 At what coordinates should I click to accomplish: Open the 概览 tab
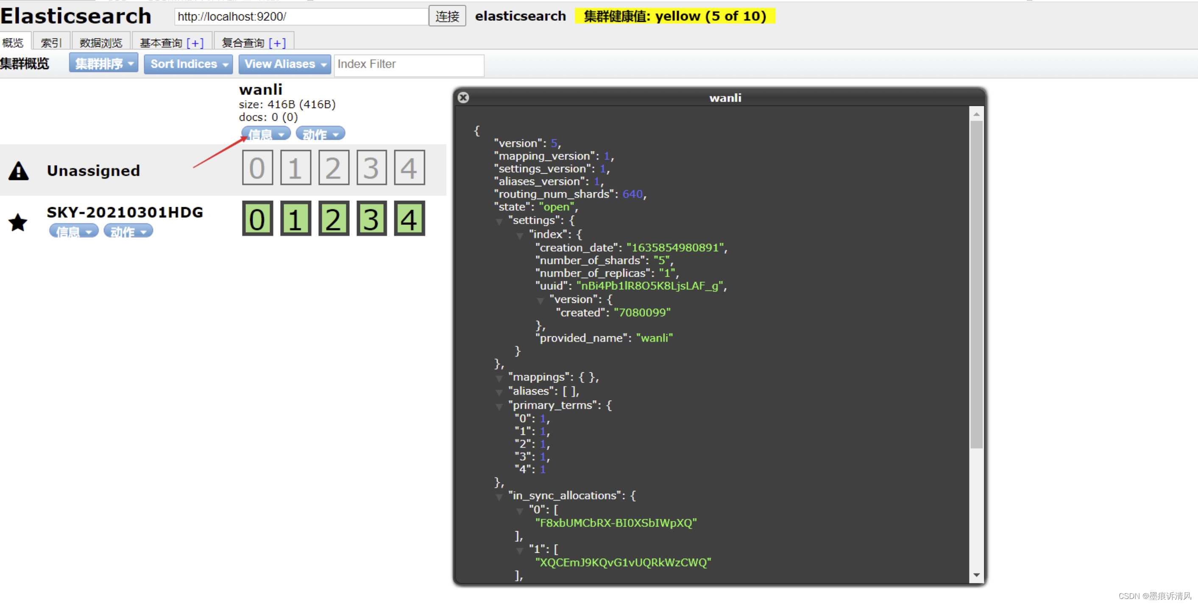tap(14, 42)
